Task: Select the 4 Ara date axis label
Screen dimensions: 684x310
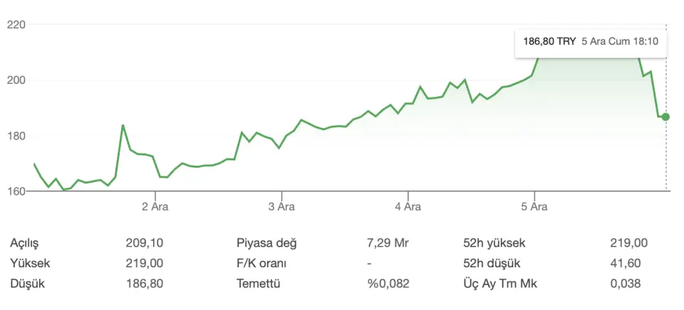Action: (408, 207)
